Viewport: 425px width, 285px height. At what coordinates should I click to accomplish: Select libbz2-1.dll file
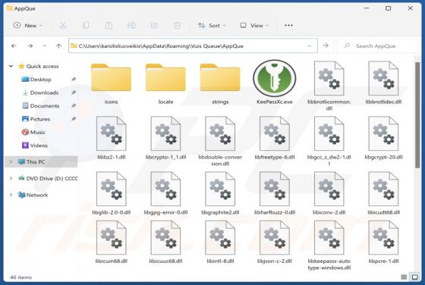click(111, 138)
